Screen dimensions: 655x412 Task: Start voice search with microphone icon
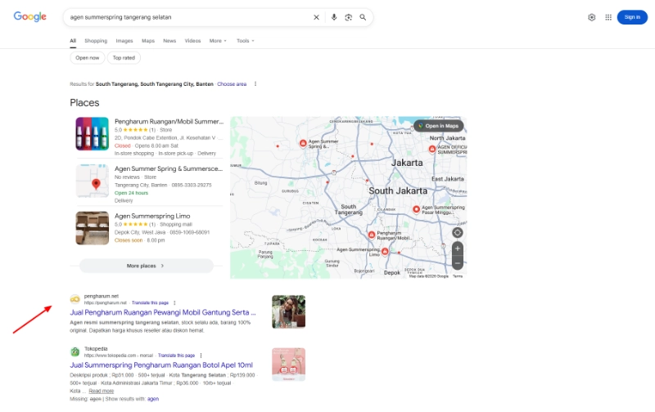coord(334,17)
